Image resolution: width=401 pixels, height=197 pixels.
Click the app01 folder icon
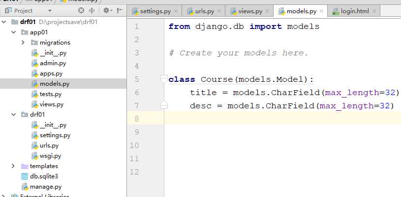(25, 32)
